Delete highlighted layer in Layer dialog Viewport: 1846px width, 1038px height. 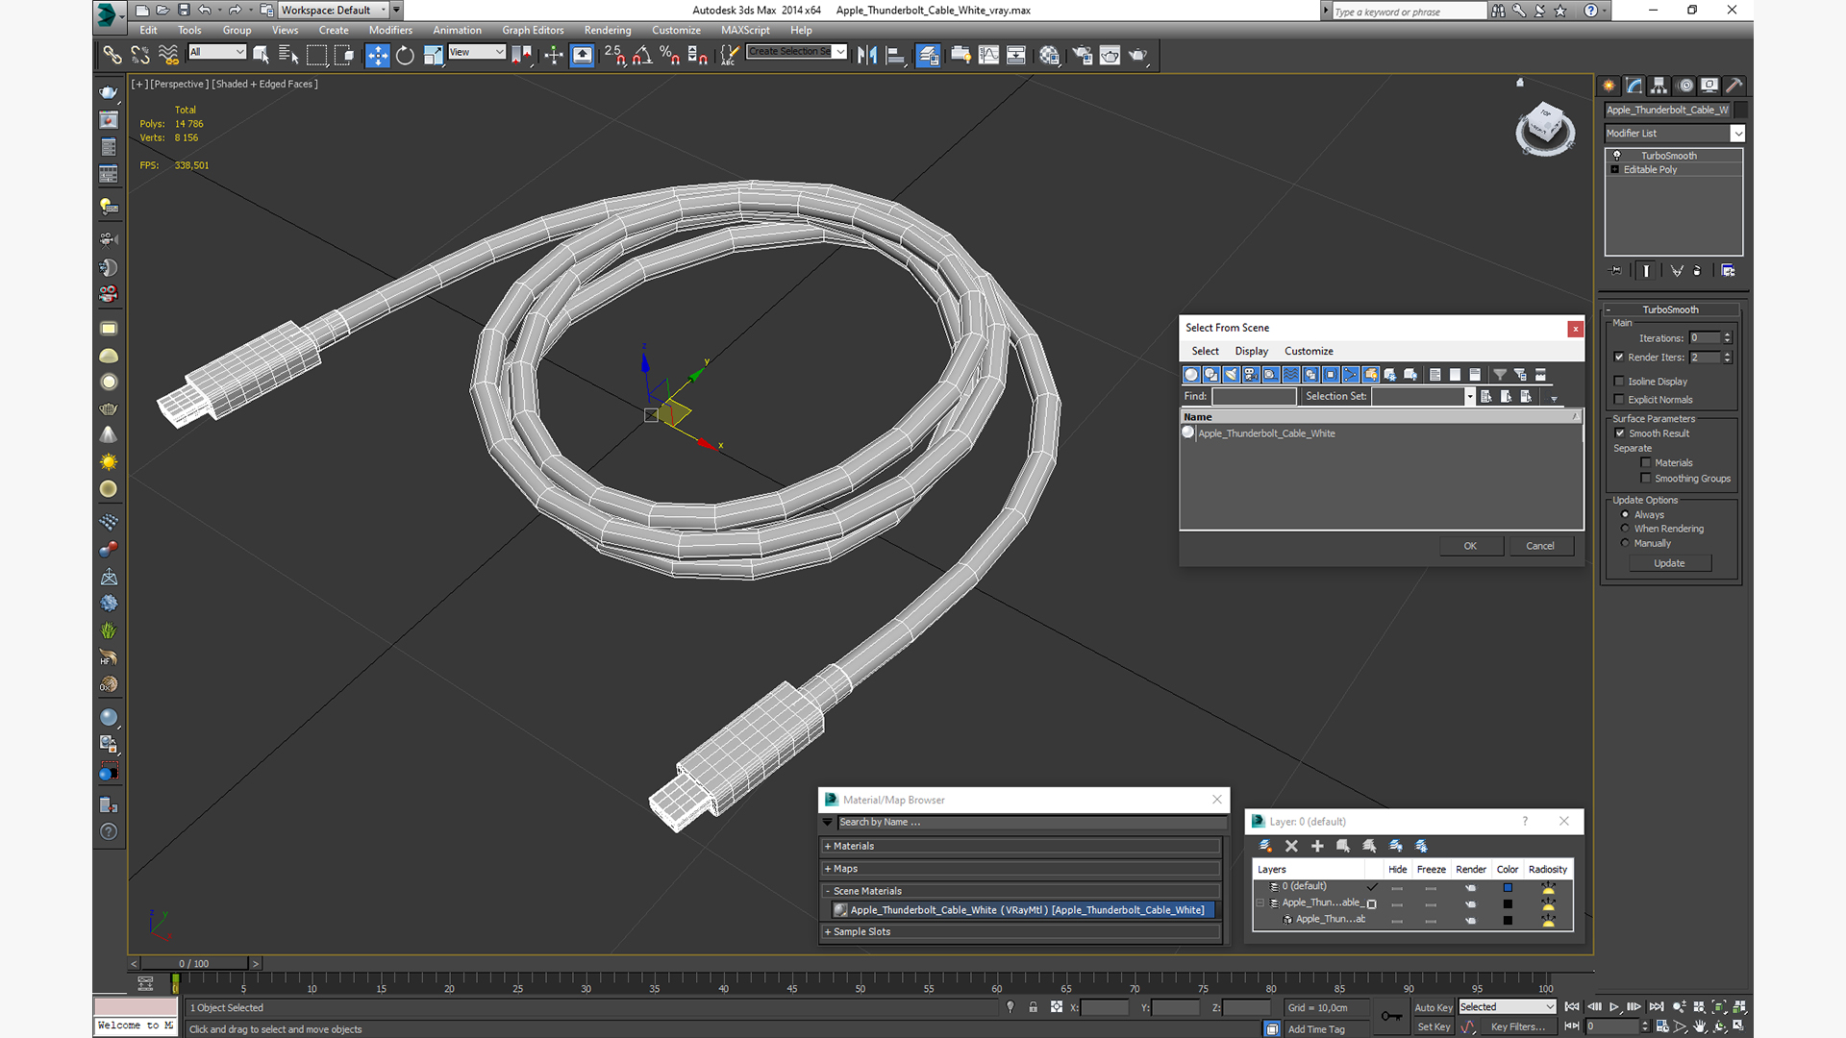[x=1291, y=846]
